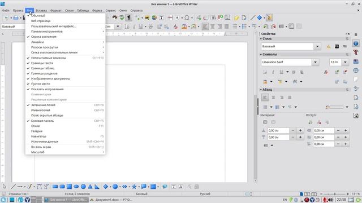Select the diamond basic shapes tool

106,187
